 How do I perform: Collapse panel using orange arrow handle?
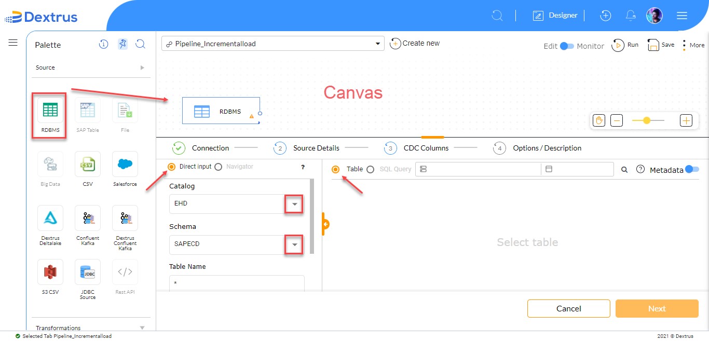[326, 224]
